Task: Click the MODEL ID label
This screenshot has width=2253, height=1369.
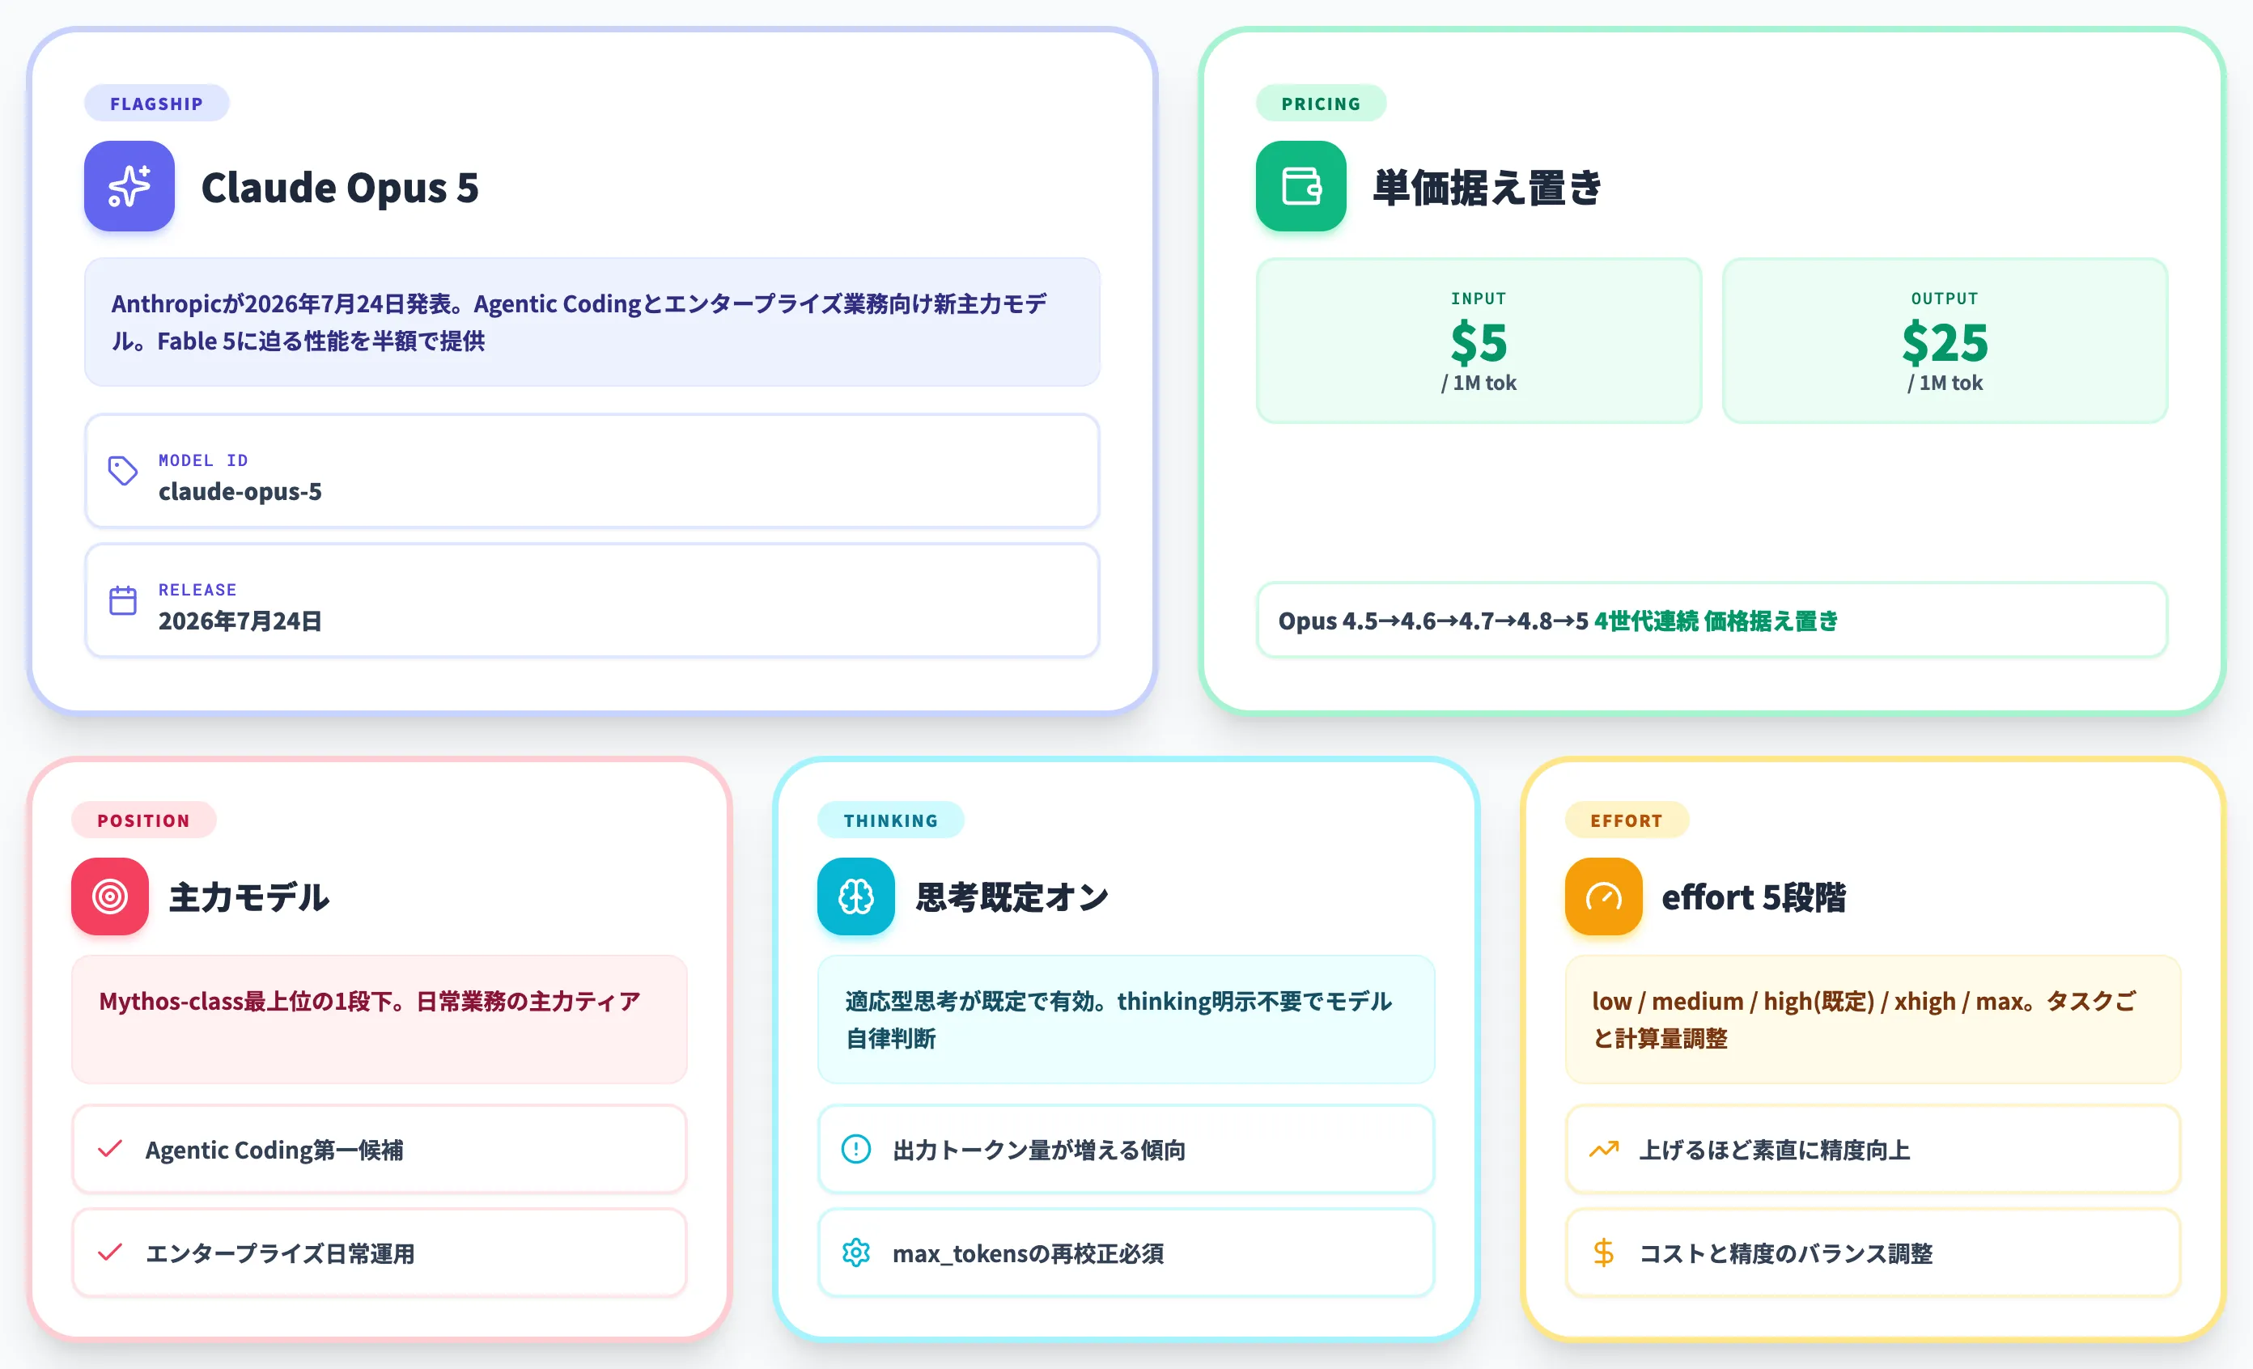Action: [x=203, y=460]
